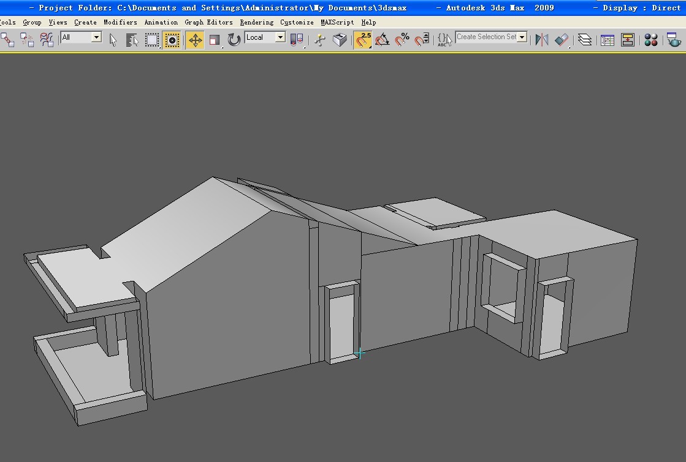Toggle the Percent Snap button
Viewport: 686px width, 462px height.
[402, 40]
